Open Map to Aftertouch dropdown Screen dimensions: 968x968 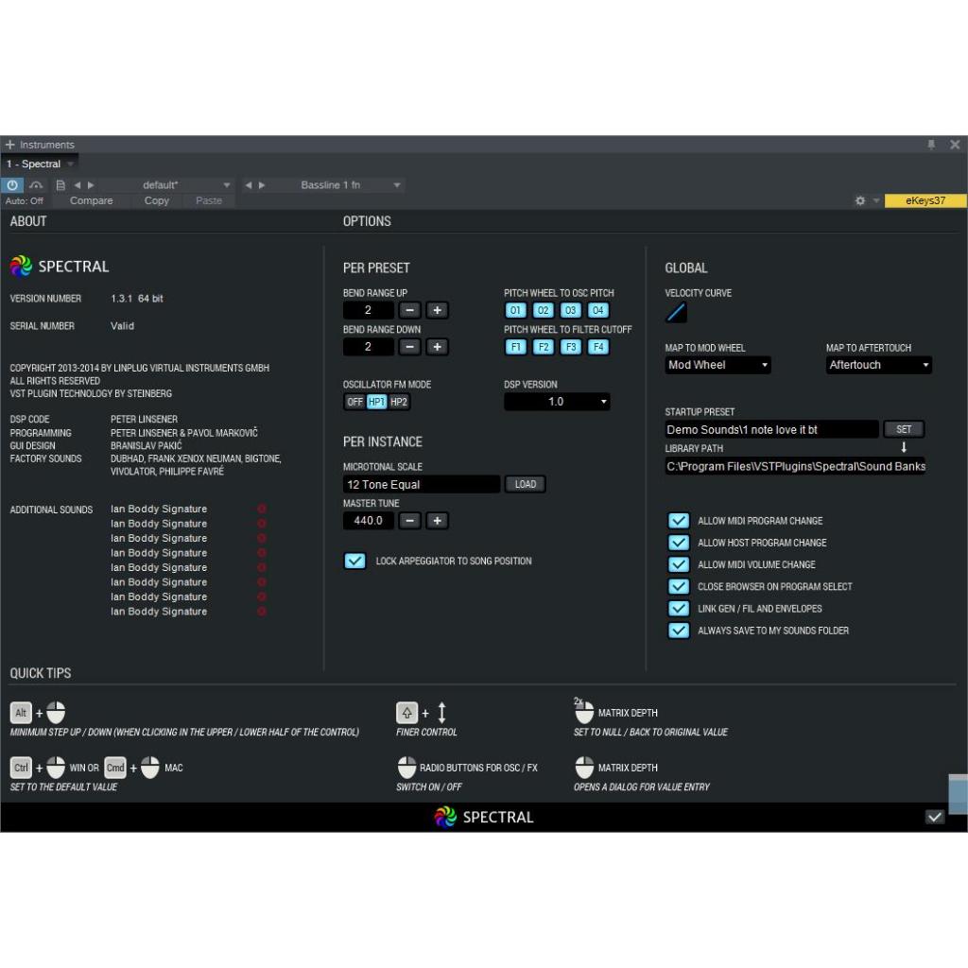click(x=878, y=365)
